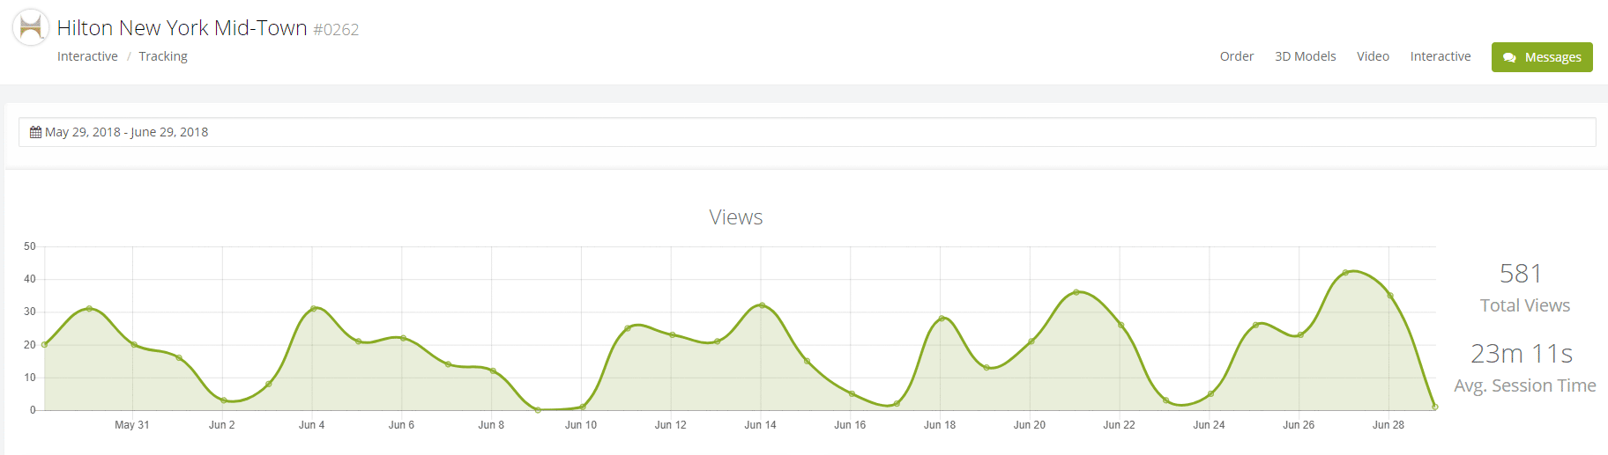Image resolution: width=1608 pixels, height=455 pixels.
Task: Click the Jun 10 axis label
Action: tap(581, 425)
